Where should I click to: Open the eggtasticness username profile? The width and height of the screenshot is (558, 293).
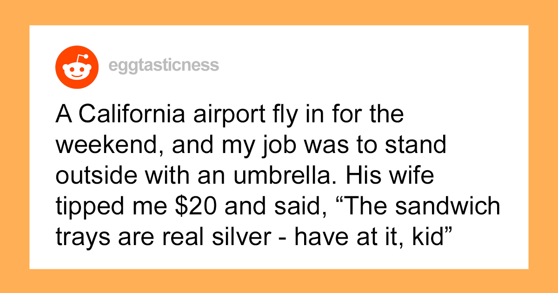(x=163, y=66)
